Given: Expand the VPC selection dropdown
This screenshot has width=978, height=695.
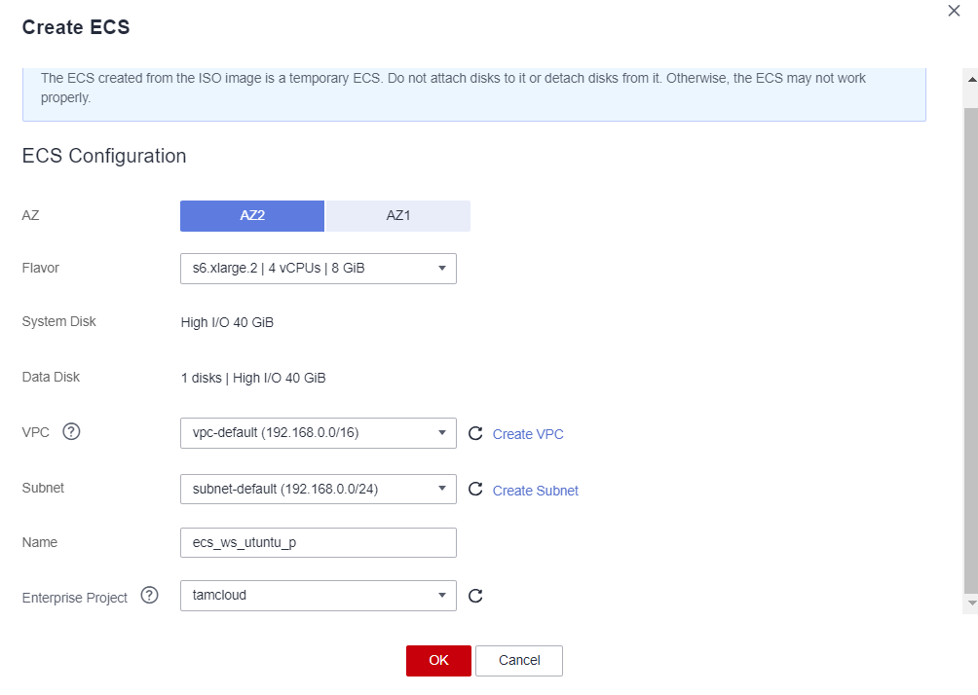Looking at the screenshot, I should pos(318,433).
